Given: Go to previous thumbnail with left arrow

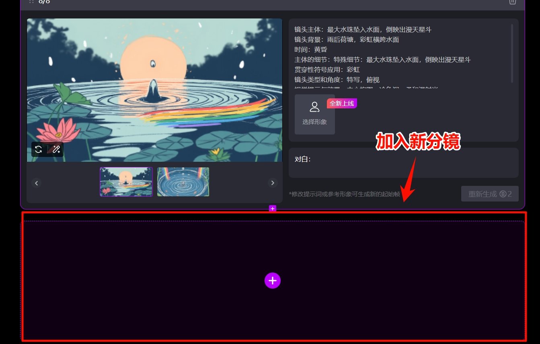Looking at the screenshot, I should 37,183.
